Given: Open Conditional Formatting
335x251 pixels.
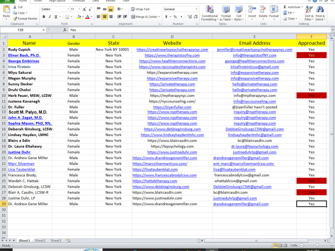Looking at the screenshot, I should click(210, 13).
